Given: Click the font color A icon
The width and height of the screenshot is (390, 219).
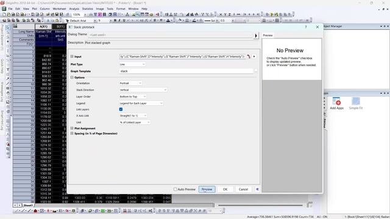Looking at the screenshot, I should (168, 21).
